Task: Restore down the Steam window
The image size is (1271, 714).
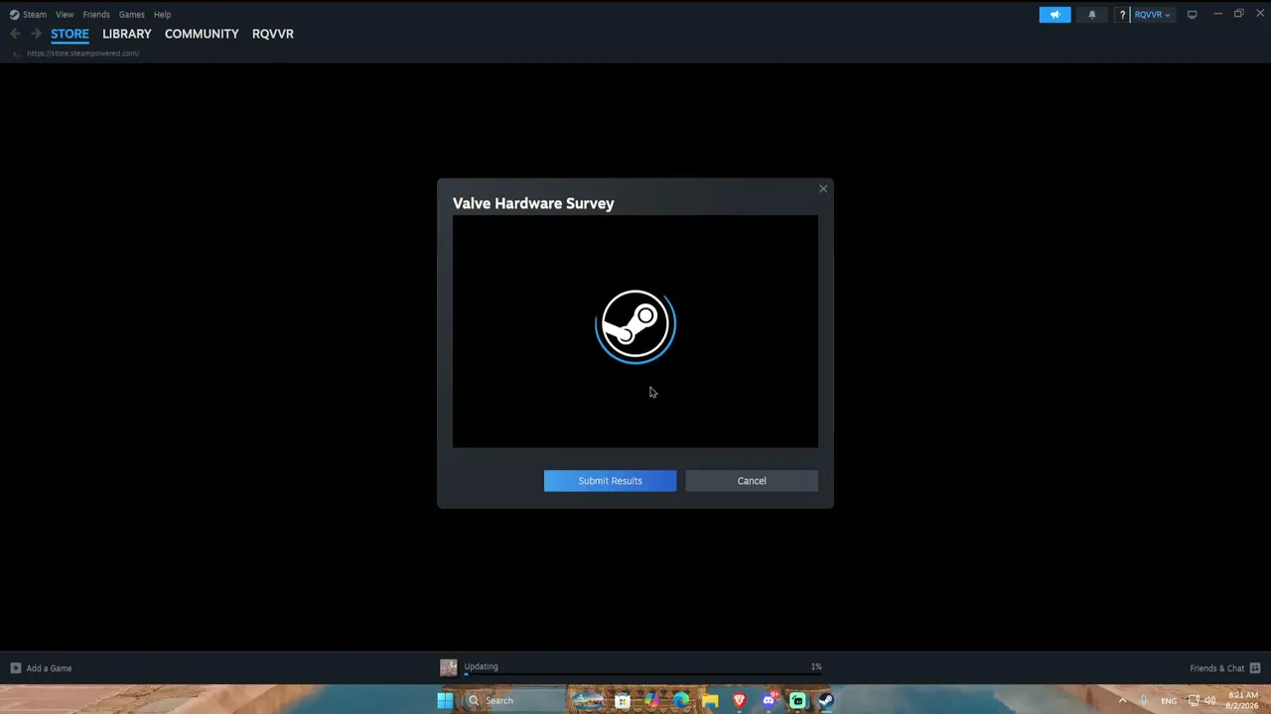Action: [x=1239, y=14]
